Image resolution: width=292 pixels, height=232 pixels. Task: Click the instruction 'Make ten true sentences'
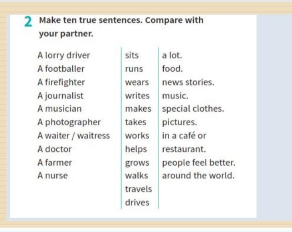(x=91, y=20)
